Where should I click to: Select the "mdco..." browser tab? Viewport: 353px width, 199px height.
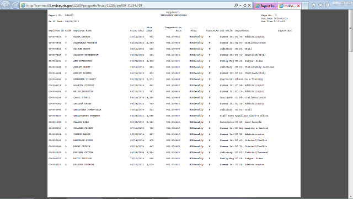click(x=287, y=6)
